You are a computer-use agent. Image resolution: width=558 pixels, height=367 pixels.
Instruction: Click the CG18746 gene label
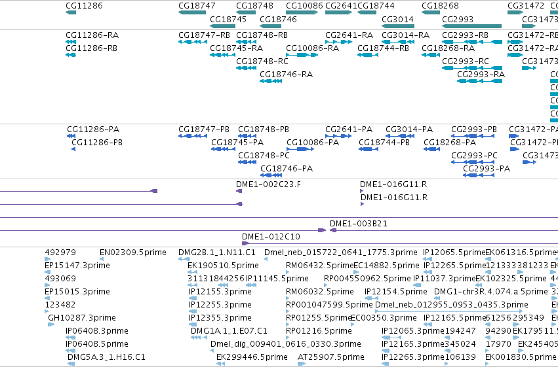[278, 19]
